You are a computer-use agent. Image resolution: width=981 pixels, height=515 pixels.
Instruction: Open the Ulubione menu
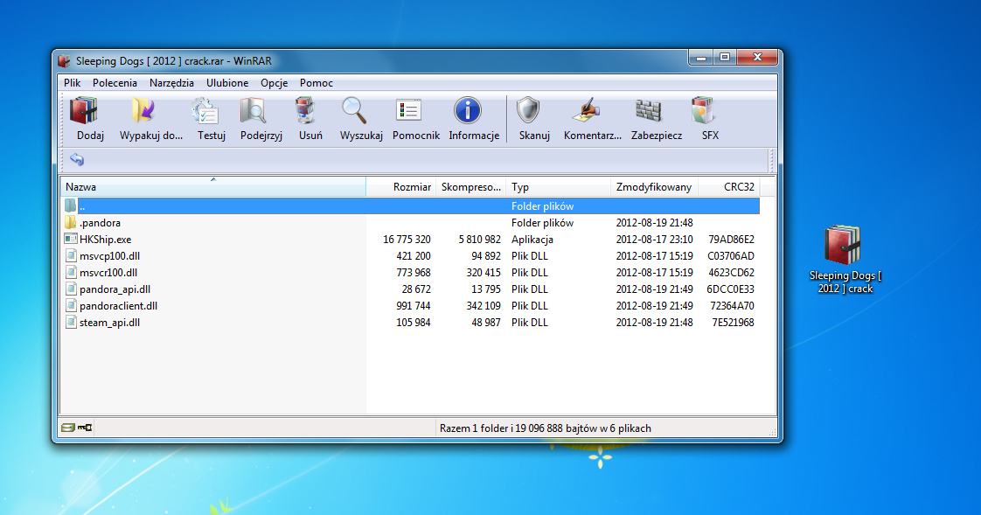[227, 82]
